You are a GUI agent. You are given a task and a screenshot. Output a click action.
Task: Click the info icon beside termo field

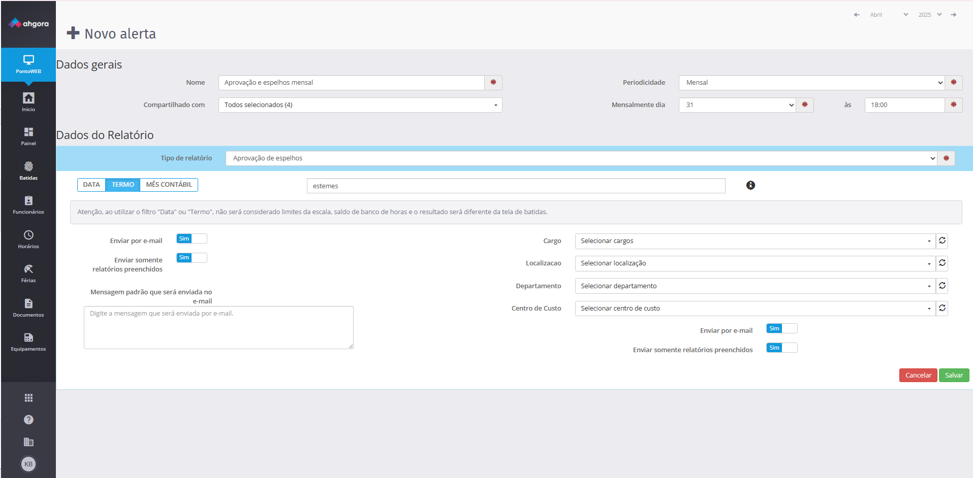click(750, 185)
